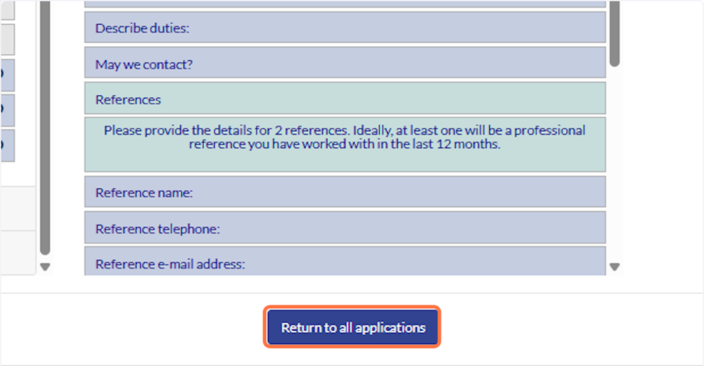Click the right scrollbar track below the thumb

pyautogui.click(x=615, y=161)
